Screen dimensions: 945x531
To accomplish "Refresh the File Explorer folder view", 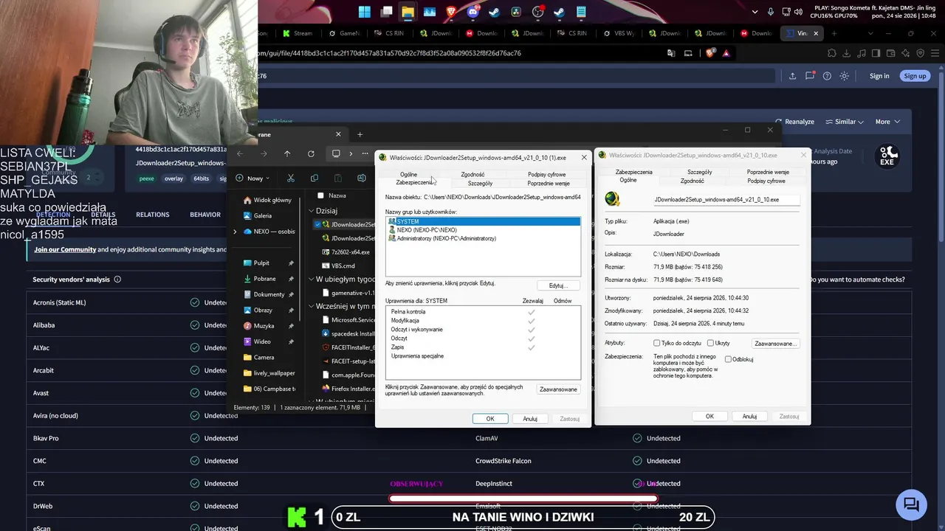I will click(311, 153).
